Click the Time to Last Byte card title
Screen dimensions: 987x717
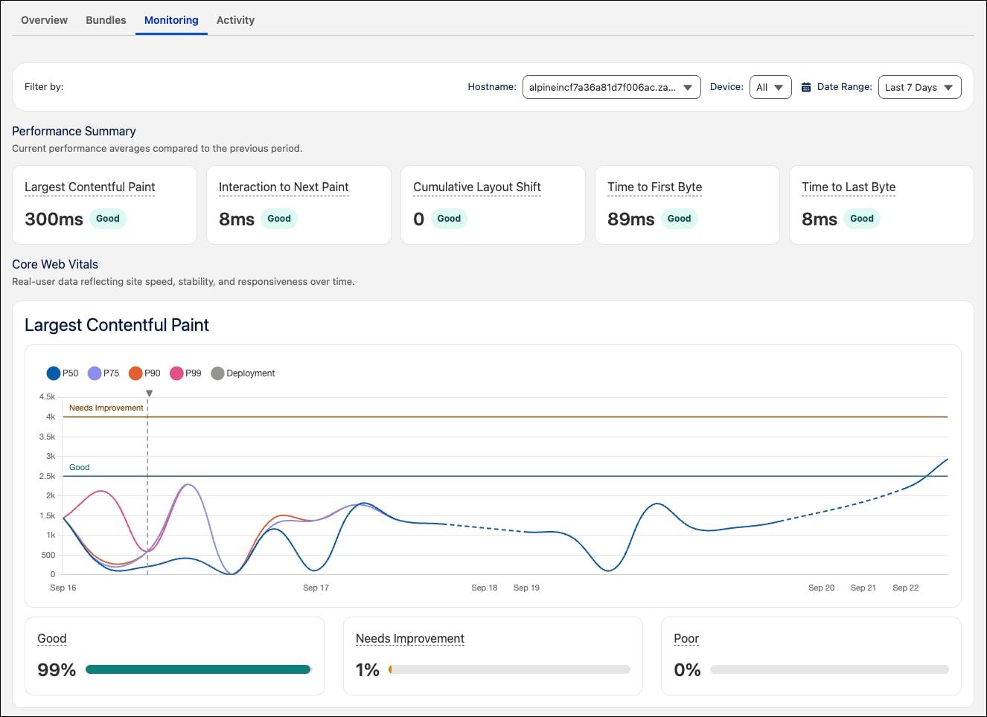point(849,187)
